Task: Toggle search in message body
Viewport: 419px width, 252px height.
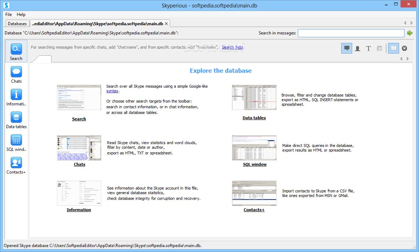Action: [347, 48]
